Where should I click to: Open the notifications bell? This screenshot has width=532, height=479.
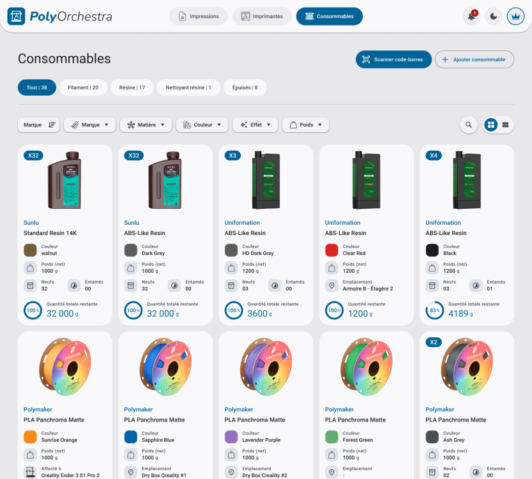coord(471,16)
